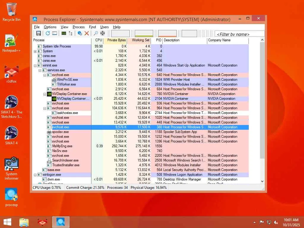Sort by the Process column header
The height and width of the screenshot is (228, 304).
(x=62, y=40)
